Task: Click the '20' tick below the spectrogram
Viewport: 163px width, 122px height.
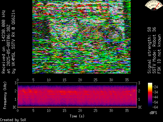Action: tap(80, 110)
